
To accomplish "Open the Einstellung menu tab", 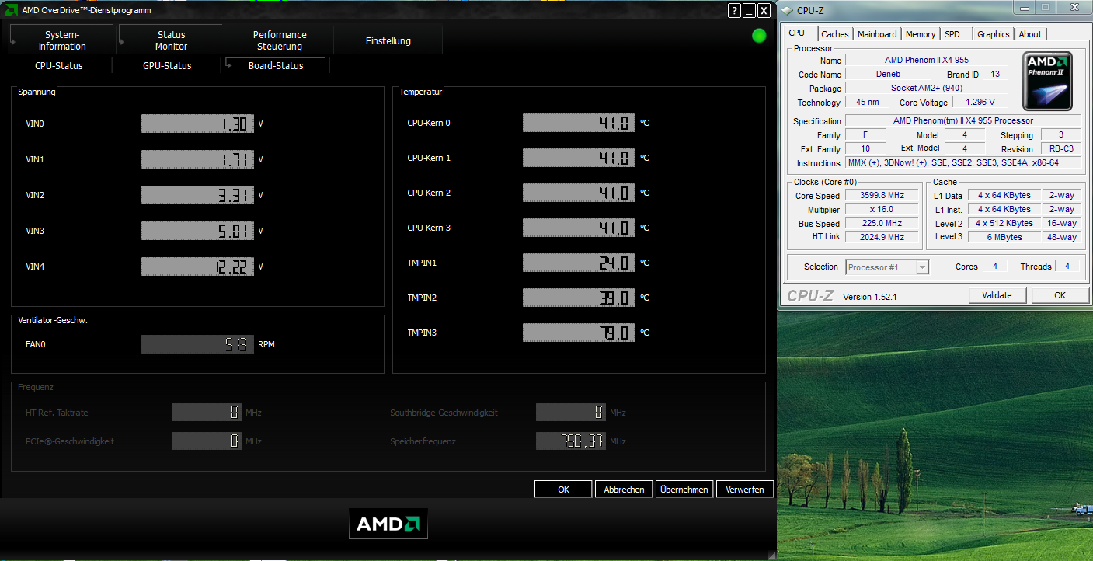I will click(388, 40).
